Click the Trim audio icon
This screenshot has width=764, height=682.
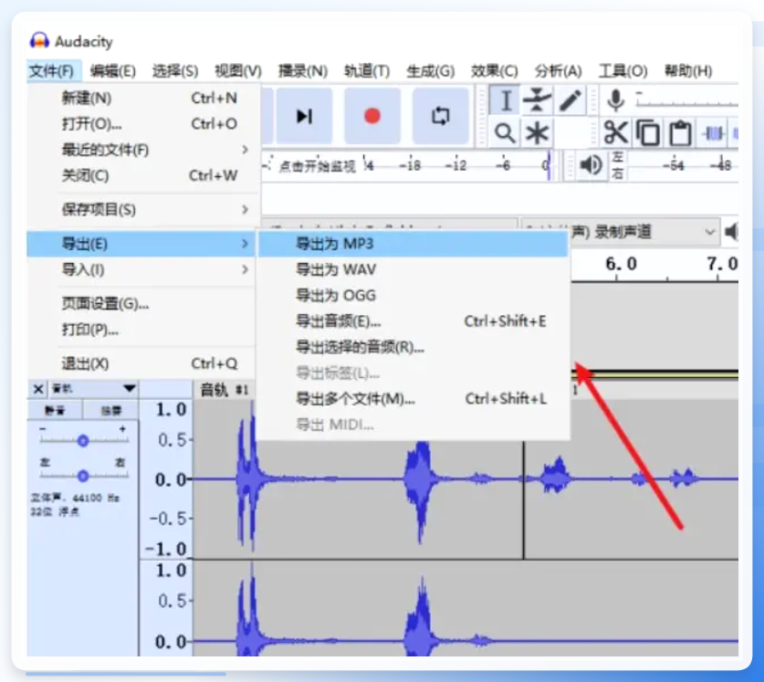click(713, 132)
